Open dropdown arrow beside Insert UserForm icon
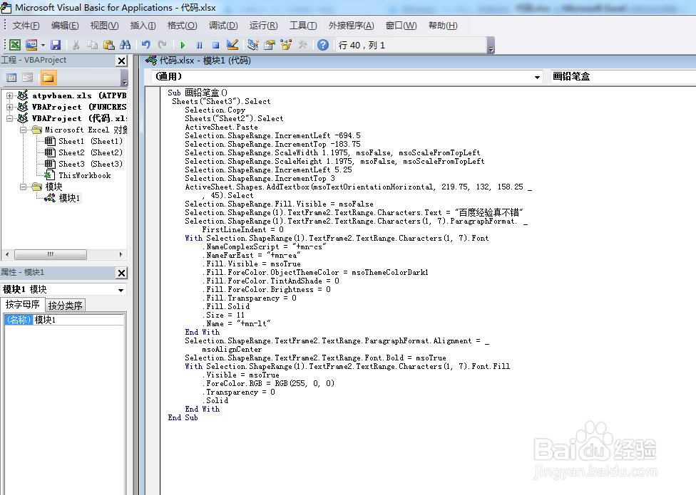This screenshot has height=495, width=696. point(43,45)
